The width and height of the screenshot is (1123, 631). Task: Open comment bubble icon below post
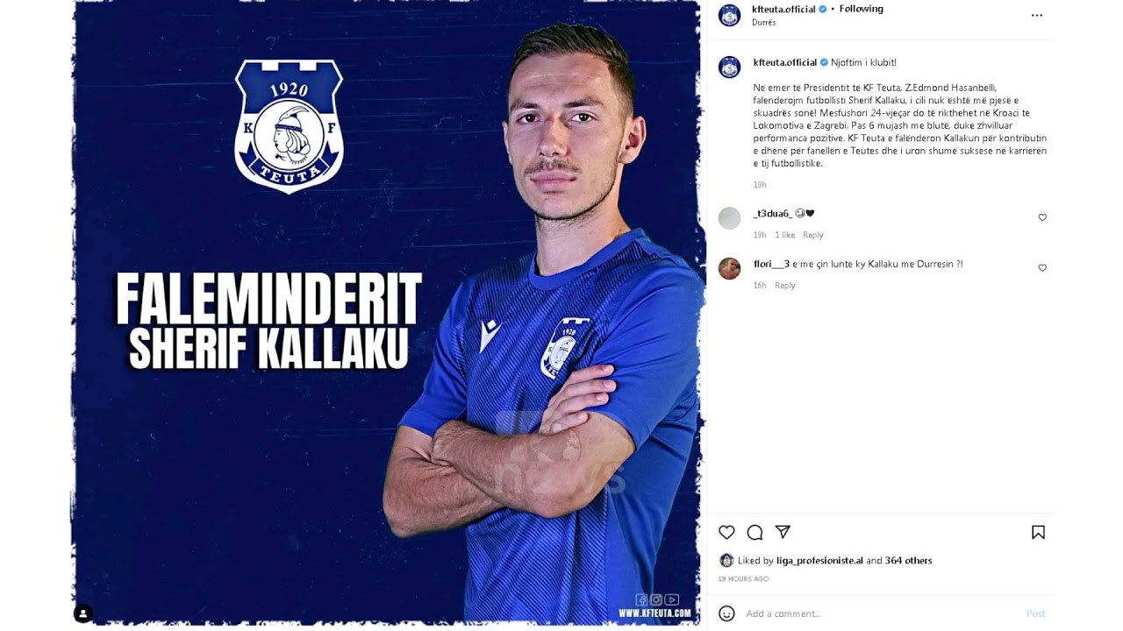pyautogui.click(x=755, y=532)
